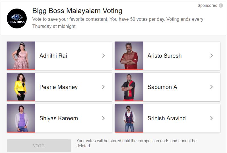The height and width of the screenshot is (153, 227).
Task: Expand the Aristo Suresh chevron arrow
Action: tap(211, 56)
